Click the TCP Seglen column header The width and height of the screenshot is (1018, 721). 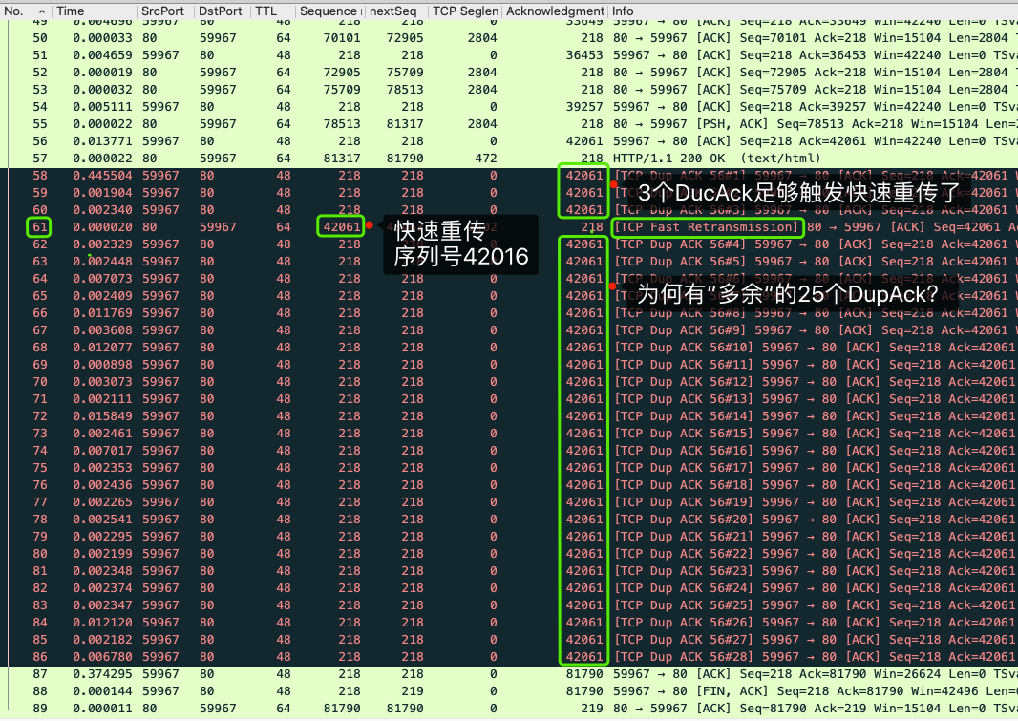click(463, 11)
